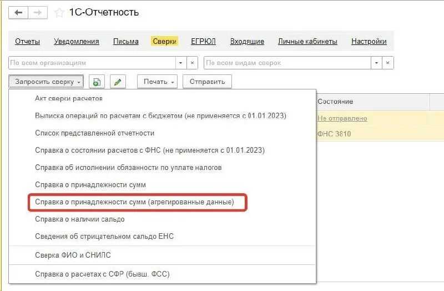Clear the reconciliation types filter with x
The image size is (444, 291).
coord(388,63)
